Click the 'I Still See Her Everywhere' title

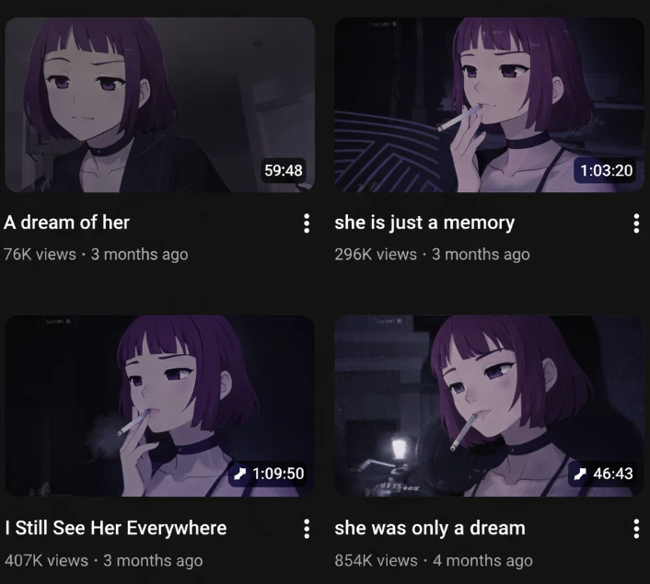click(x=116, y=529)
